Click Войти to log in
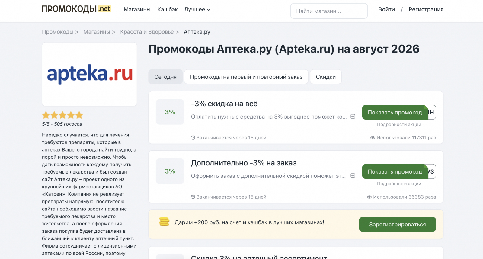Image resolution: width=483 pixels, height=259 pixels. [x=386, y=9]
